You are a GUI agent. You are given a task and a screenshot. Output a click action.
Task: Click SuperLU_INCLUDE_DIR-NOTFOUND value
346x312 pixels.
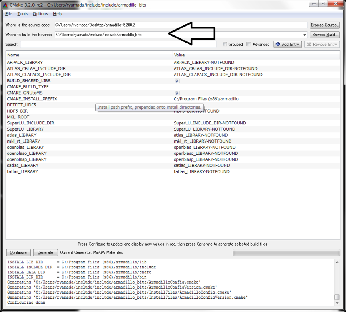210,123
